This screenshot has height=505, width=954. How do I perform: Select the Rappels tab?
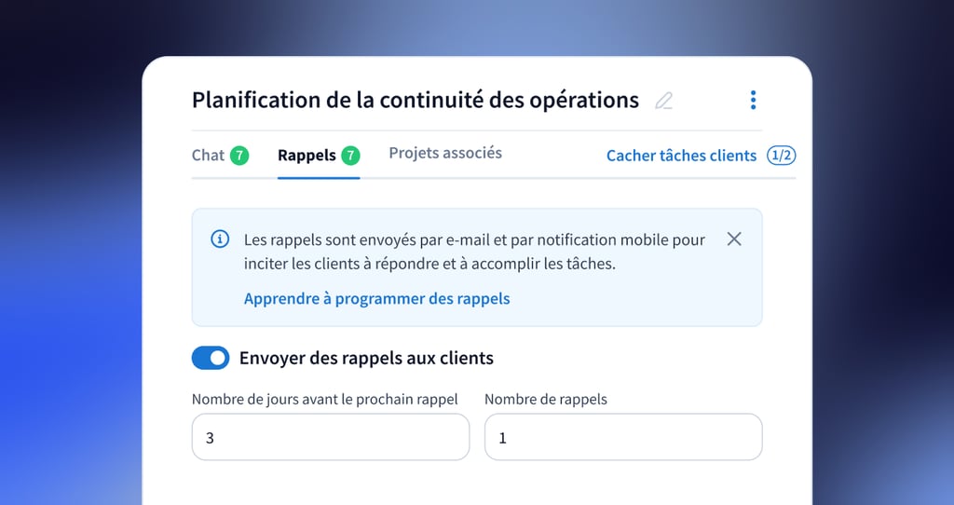pos(307,156)
